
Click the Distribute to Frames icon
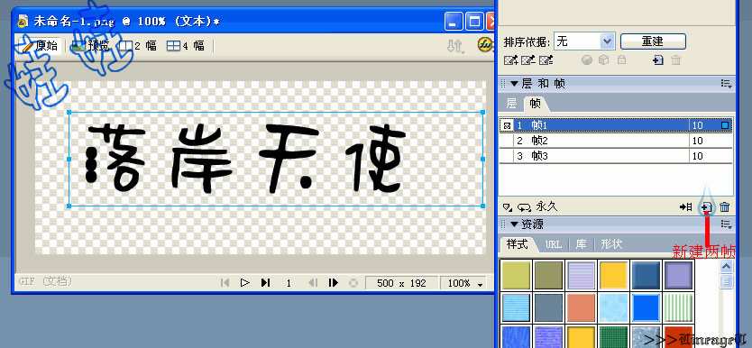pos(686,207)
